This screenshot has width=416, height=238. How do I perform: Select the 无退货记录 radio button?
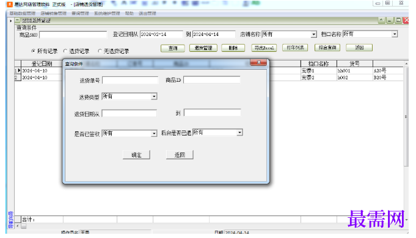pyautogui.click(x=100, y=51)
